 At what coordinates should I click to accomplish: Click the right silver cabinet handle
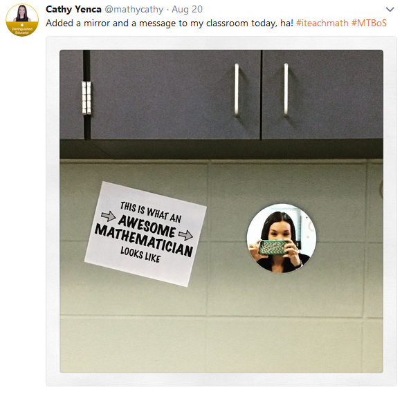pos(286,89)
